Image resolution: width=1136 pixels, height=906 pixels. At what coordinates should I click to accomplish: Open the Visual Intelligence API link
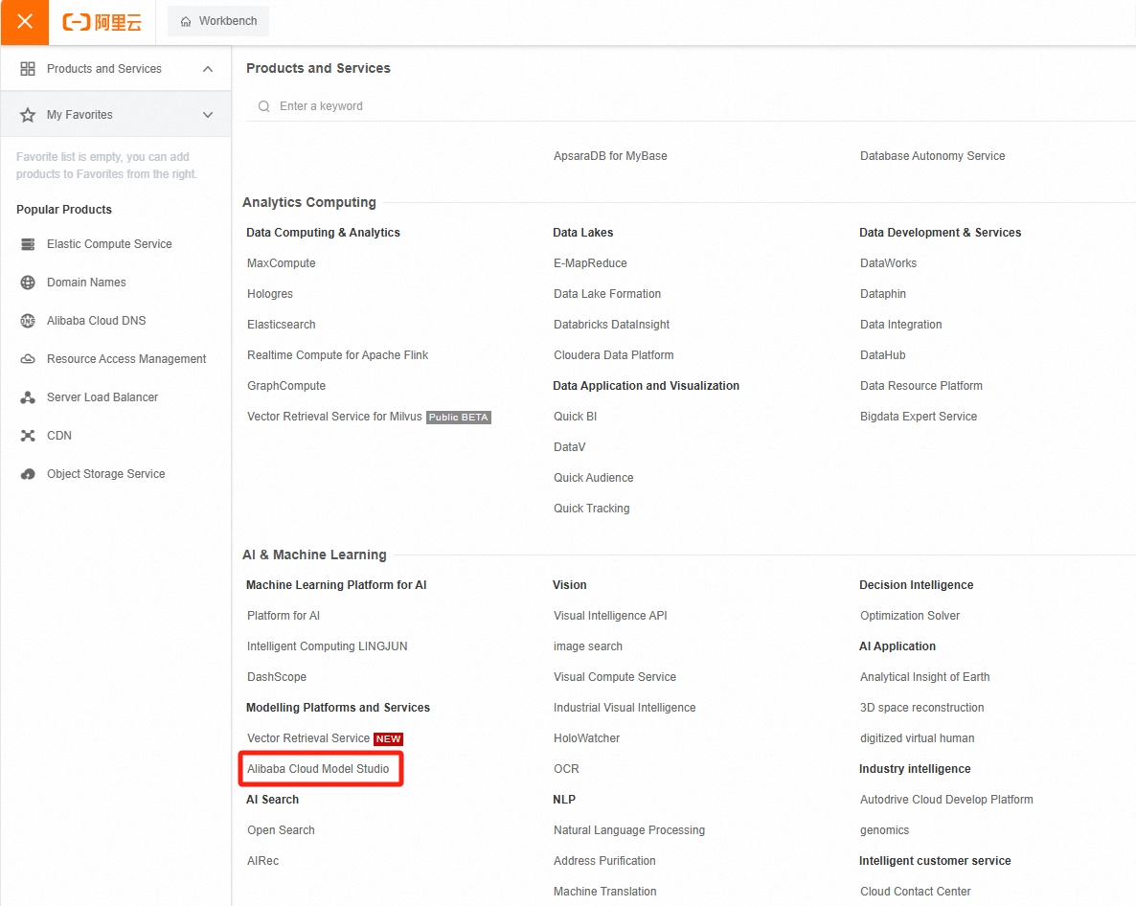[x=610, y=616]
